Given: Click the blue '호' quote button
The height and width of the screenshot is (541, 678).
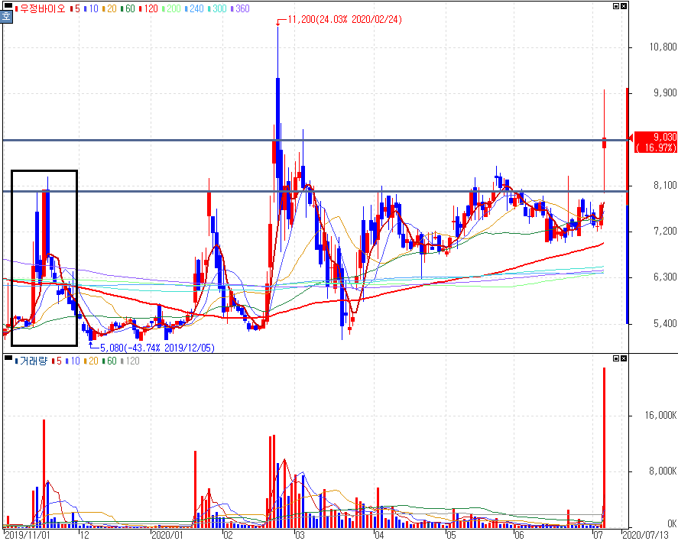Looking at the screenshot, I should [6, 17].
